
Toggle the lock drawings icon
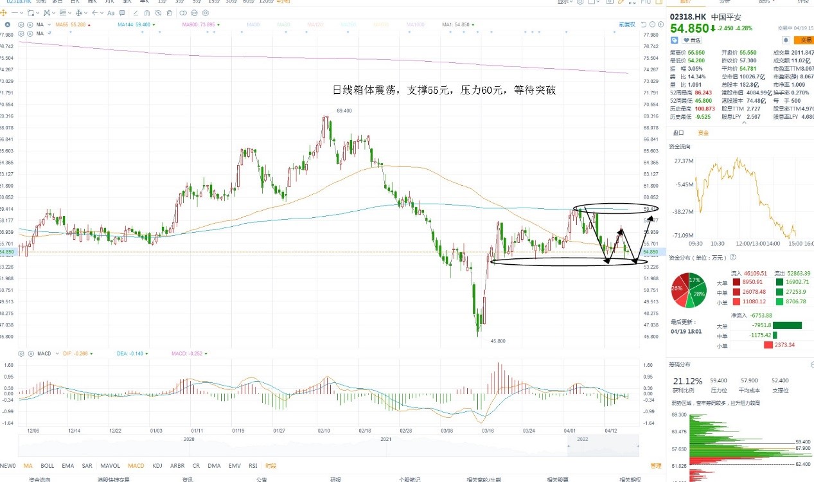point(194,13)
